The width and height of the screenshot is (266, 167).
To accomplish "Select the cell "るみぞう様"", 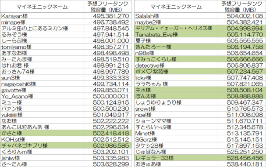I will click(x=42, y=35).
